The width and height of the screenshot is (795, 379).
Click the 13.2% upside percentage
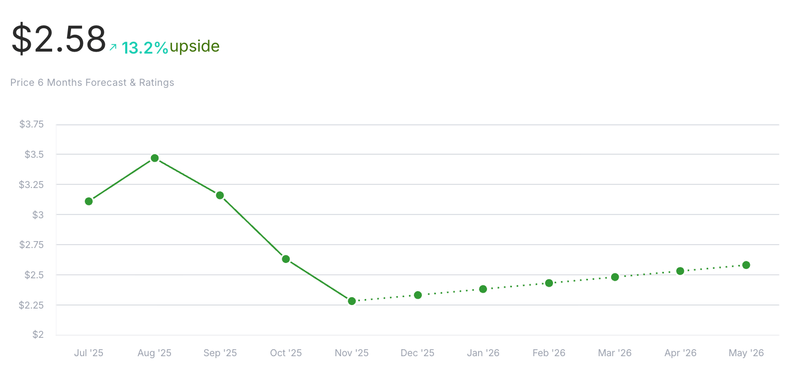pos(145,48)
